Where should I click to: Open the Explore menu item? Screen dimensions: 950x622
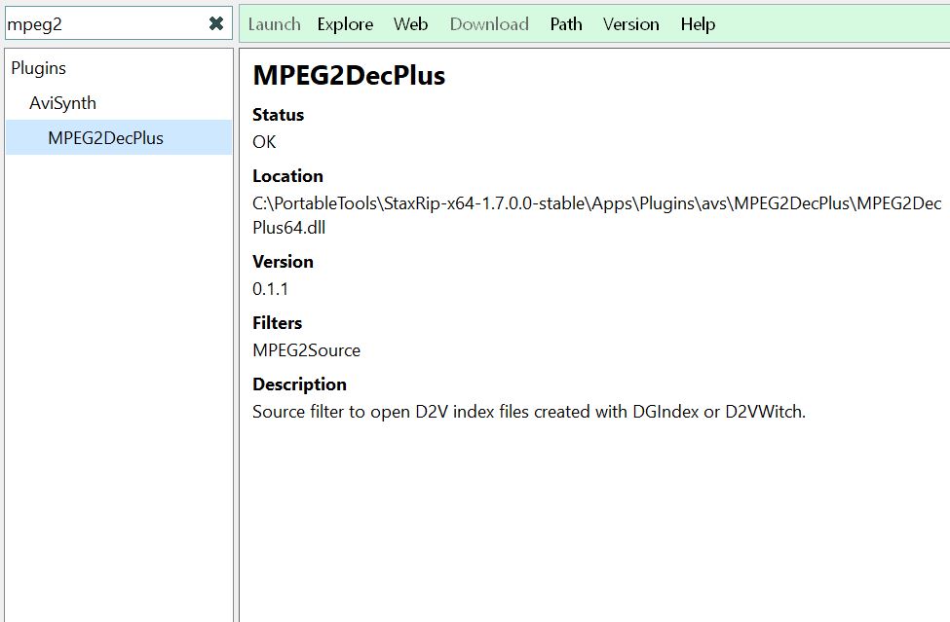(x=345, y=24)
